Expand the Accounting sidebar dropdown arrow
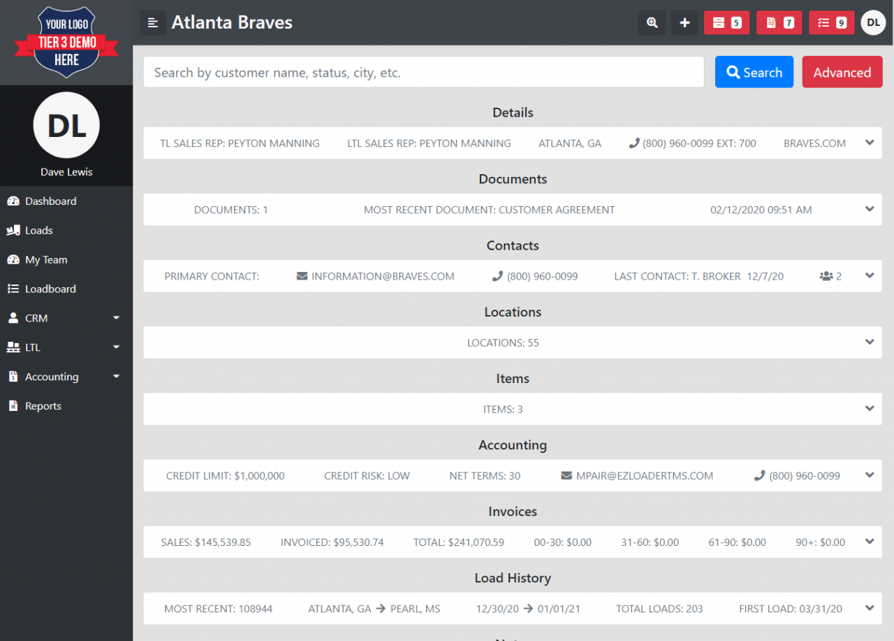Screen dimensions: 894x641 (x=117, y=377)
